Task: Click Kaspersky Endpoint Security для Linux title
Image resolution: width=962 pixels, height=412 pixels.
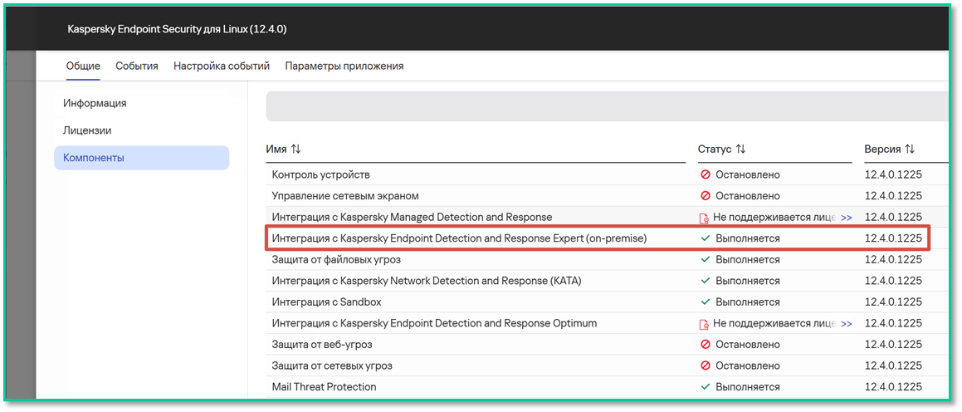Action: click(177, 29)
